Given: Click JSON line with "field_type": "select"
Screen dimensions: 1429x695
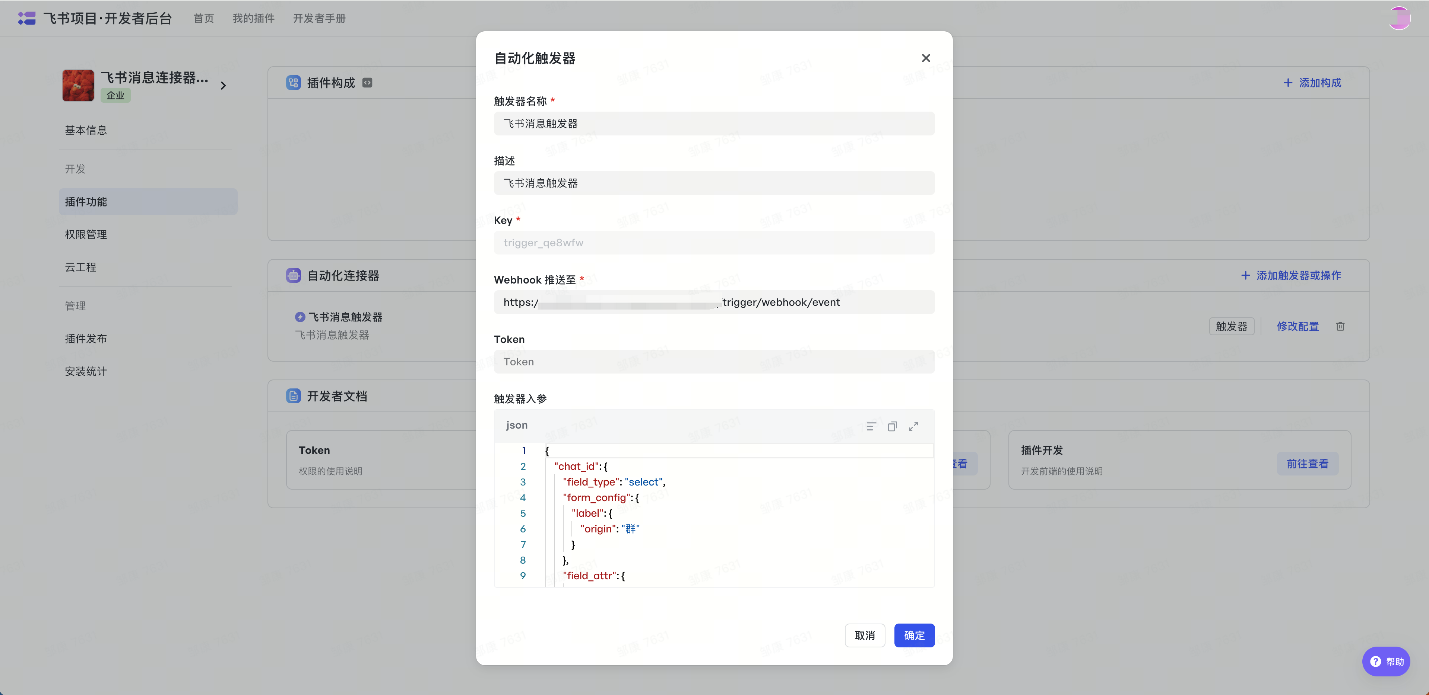Looking at the screenshot, I should (x=614, y=482).
